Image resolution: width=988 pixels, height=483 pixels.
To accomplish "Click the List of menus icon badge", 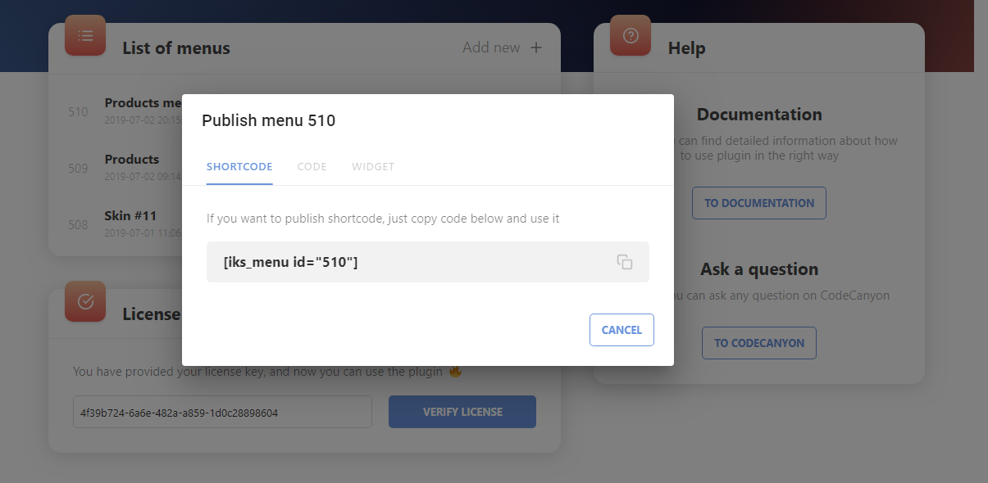I will tap(85, 35).
